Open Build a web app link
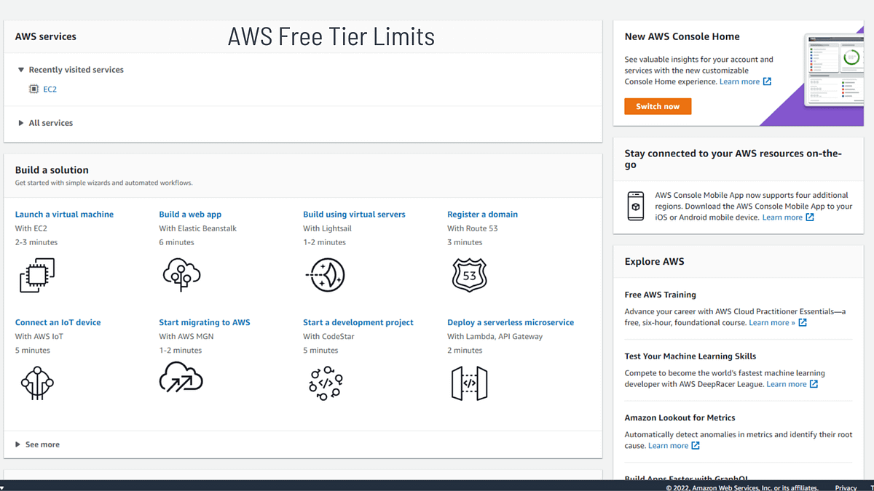Image resolution: width=874 pixels, height=491 pixels. (x=190, y=215)
